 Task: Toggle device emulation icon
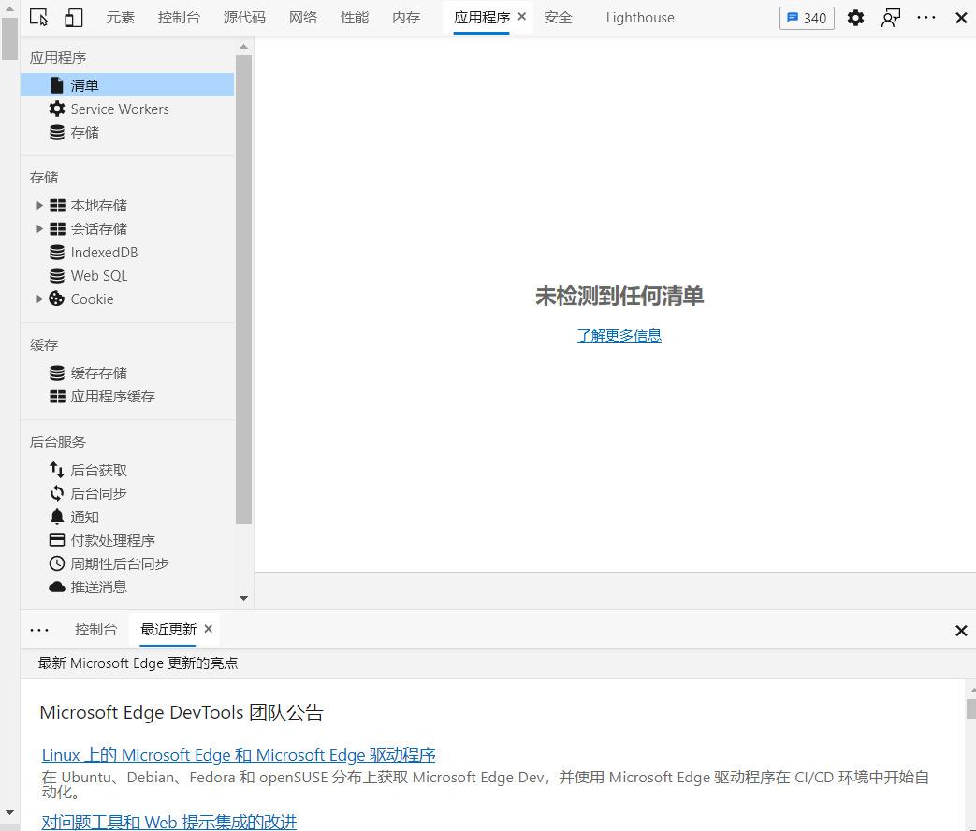[73, 18]
